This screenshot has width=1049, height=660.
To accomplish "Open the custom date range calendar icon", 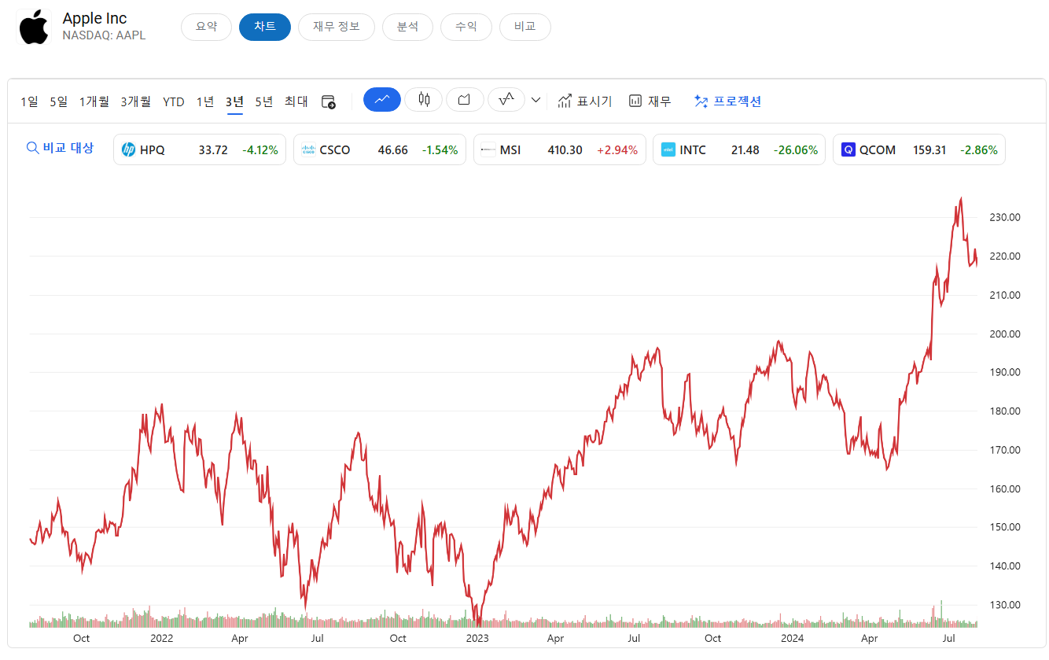I will click(329, 101).
